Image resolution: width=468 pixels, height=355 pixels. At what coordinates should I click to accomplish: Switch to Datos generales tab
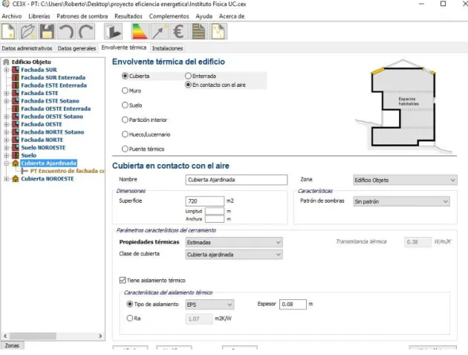[77, 48]
